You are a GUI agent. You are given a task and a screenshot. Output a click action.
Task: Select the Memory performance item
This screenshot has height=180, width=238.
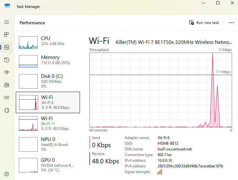pyautogui.click(x=48, y=61)
